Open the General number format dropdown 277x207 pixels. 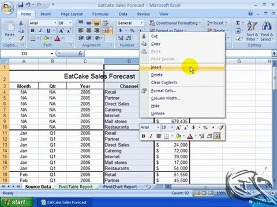coord(141,23)
